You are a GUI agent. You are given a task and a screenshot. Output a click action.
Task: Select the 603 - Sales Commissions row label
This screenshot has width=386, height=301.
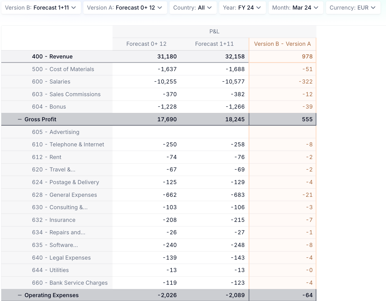point(66,94)
